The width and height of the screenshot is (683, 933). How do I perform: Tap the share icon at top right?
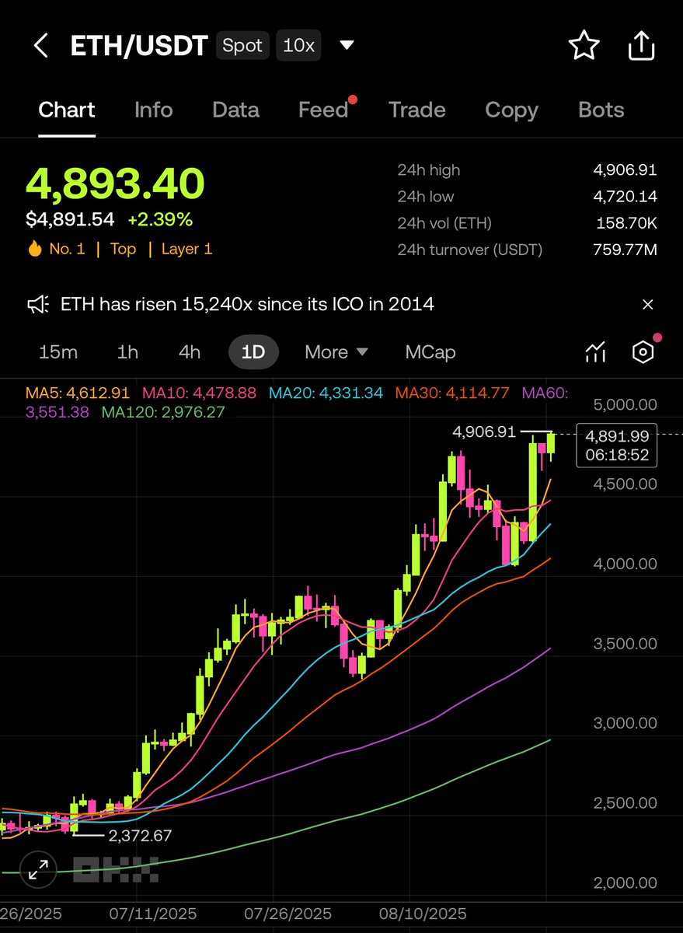(641, 45)
